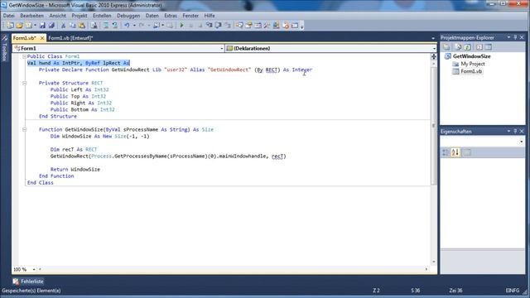Open the Bearbeiten menu
This screenshot has height=298, width=530.
[31, 16]
